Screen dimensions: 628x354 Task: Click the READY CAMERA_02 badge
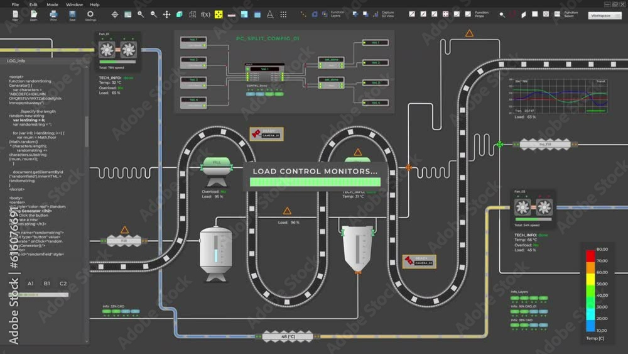(x=420, y=262)
